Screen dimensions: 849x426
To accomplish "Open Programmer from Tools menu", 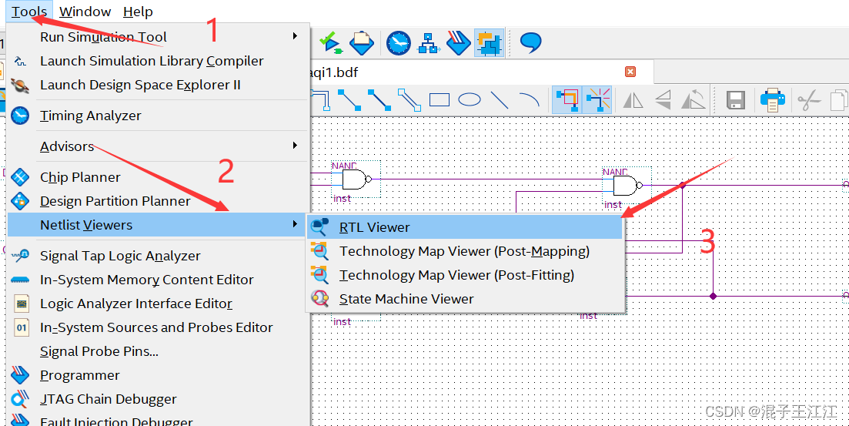I will point(158,375).
